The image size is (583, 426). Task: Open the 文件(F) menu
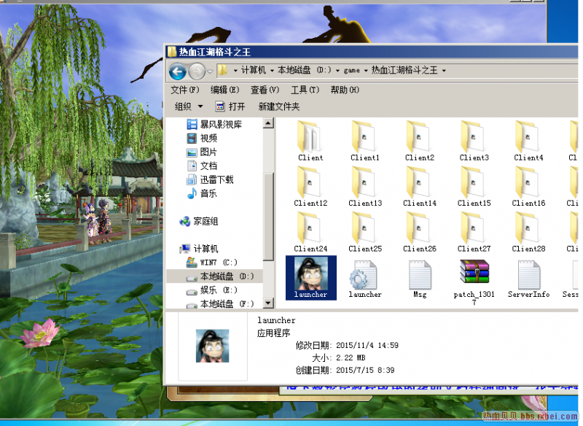[184, 90]
